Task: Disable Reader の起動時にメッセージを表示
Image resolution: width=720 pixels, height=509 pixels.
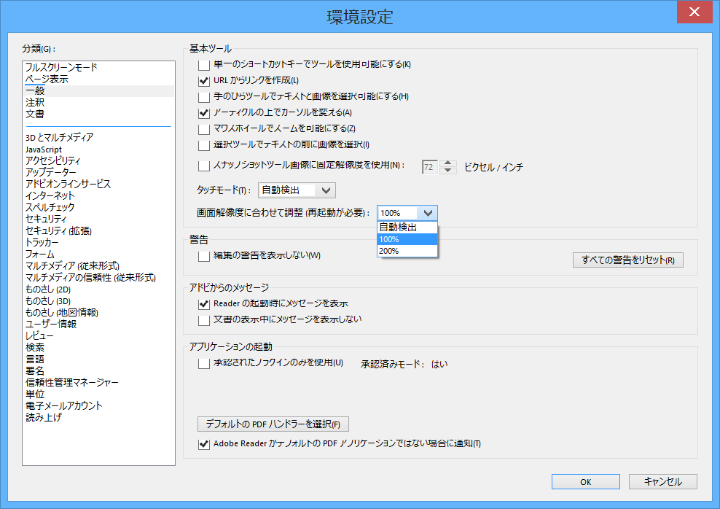Action: click(x=203, y=303)
